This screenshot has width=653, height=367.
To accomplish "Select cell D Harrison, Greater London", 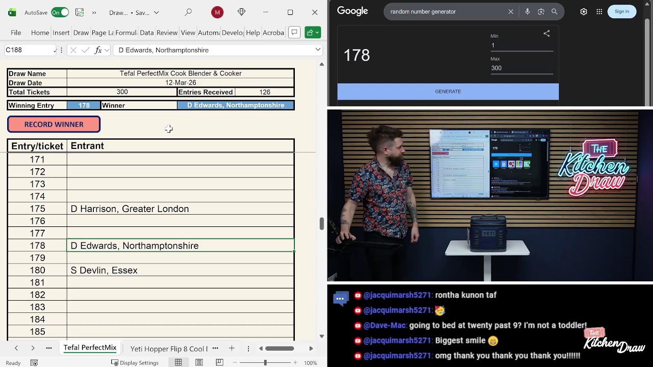I will click(181, 209).
